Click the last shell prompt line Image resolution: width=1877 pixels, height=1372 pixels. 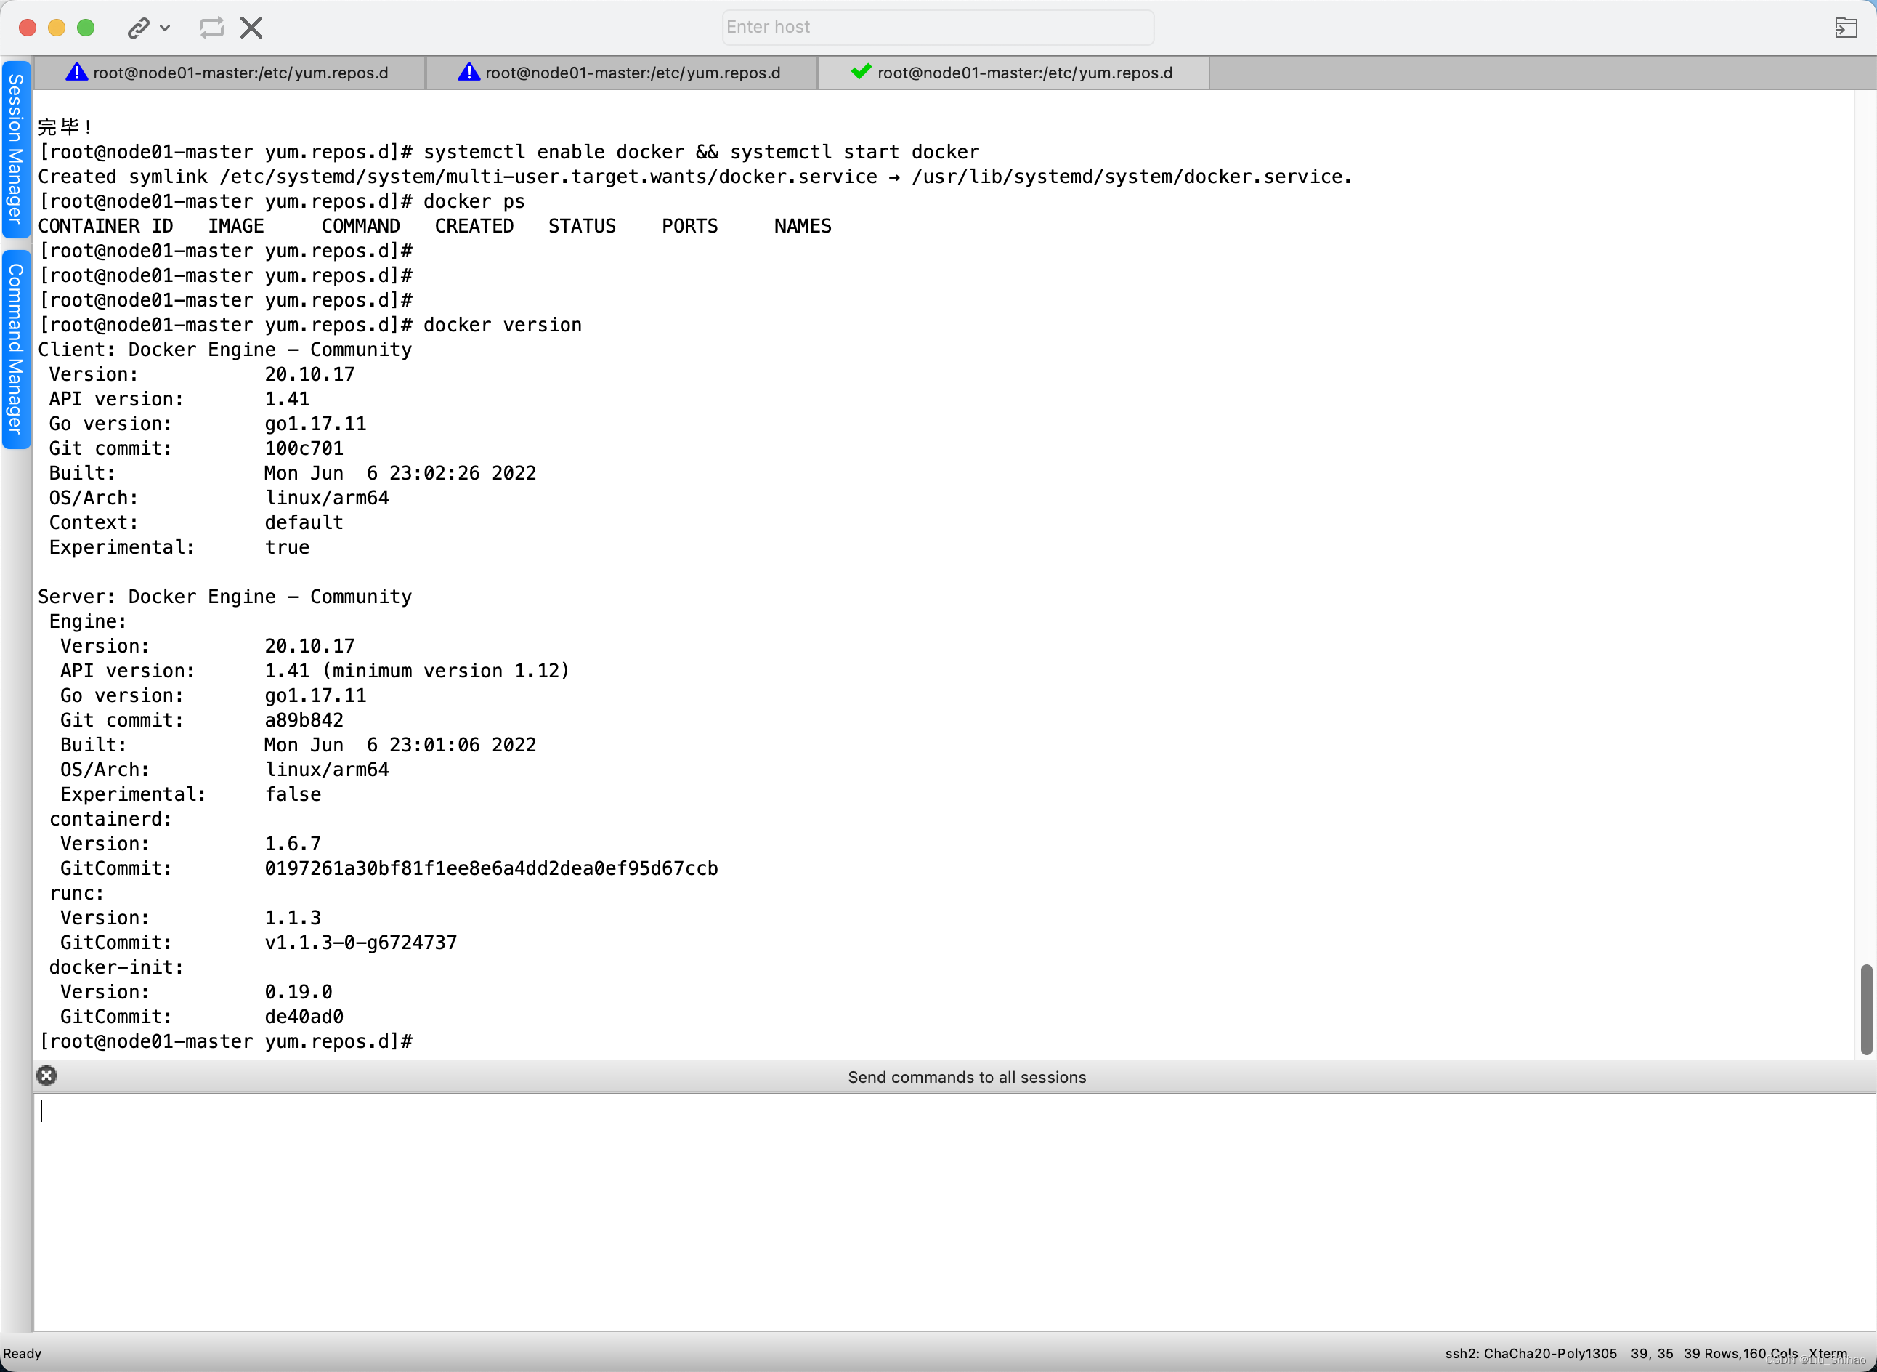(225, 1041)
